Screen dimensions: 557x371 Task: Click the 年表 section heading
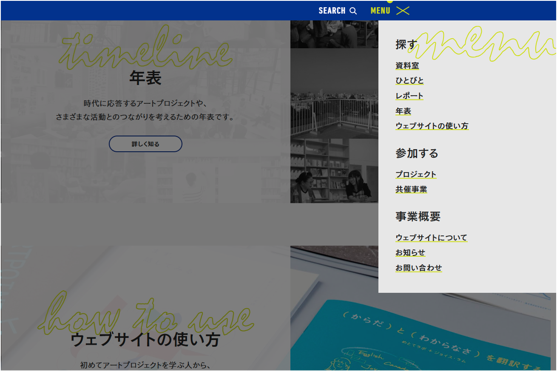point(145,78)
